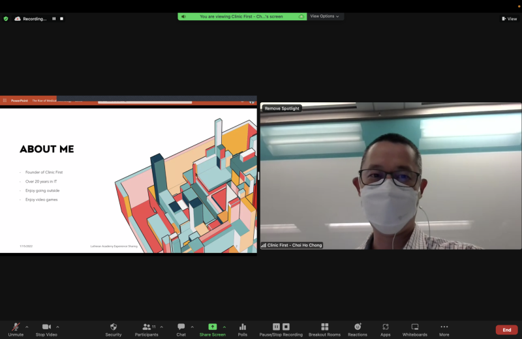Open Whiteboards
The height and width of the screenshot is (339, 522).
click(x=415, y=330)
